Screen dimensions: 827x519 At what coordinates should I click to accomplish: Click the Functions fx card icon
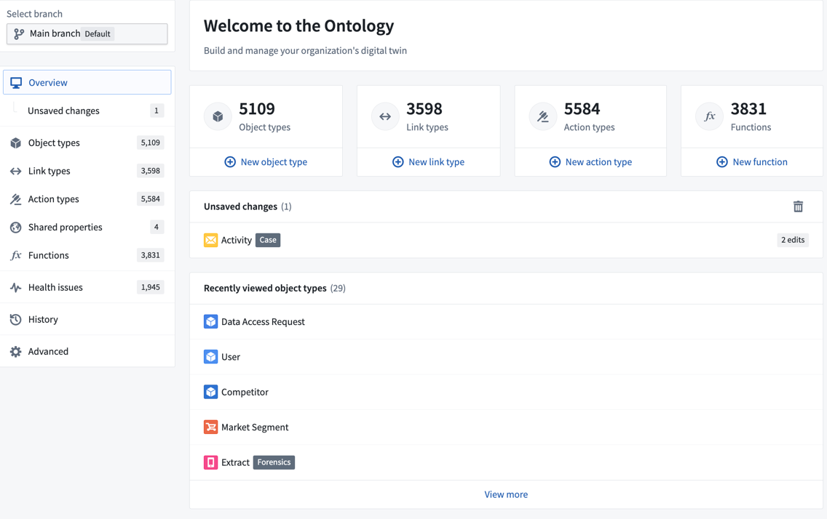point(709,116)
